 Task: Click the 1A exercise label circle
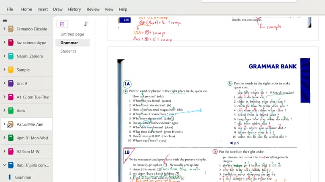coord(127,84)
